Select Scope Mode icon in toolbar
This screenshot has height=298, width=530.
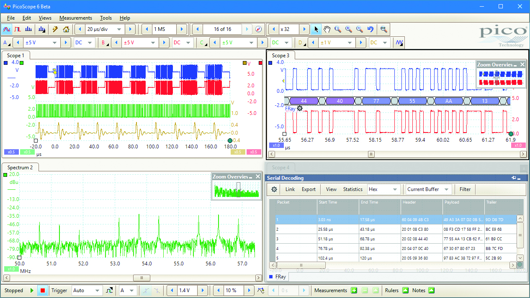[x=7, y=29]
